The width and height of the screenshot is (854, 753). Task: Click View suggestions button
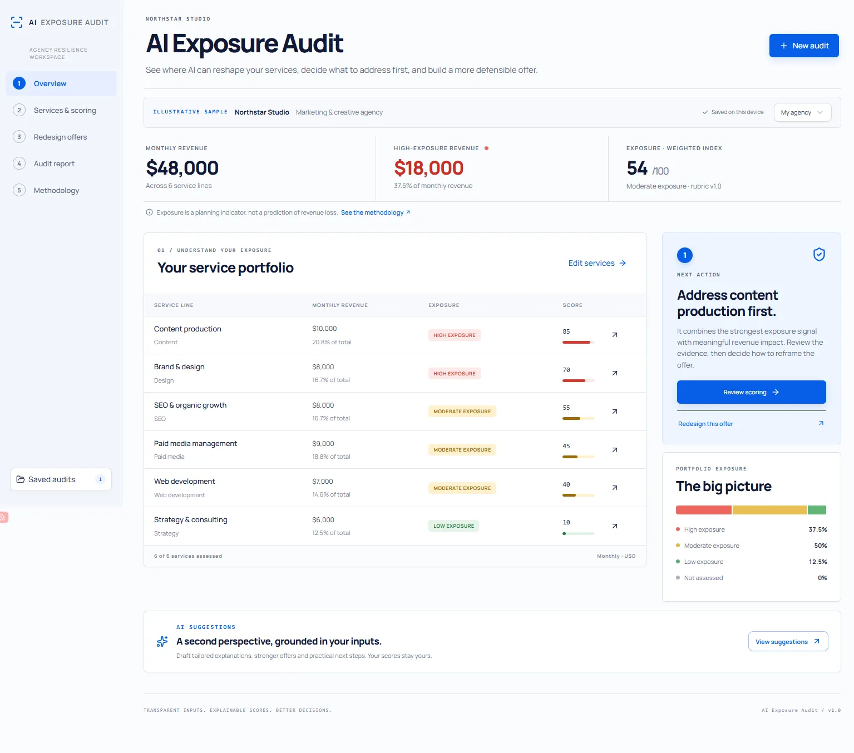[x=788, y=641]
